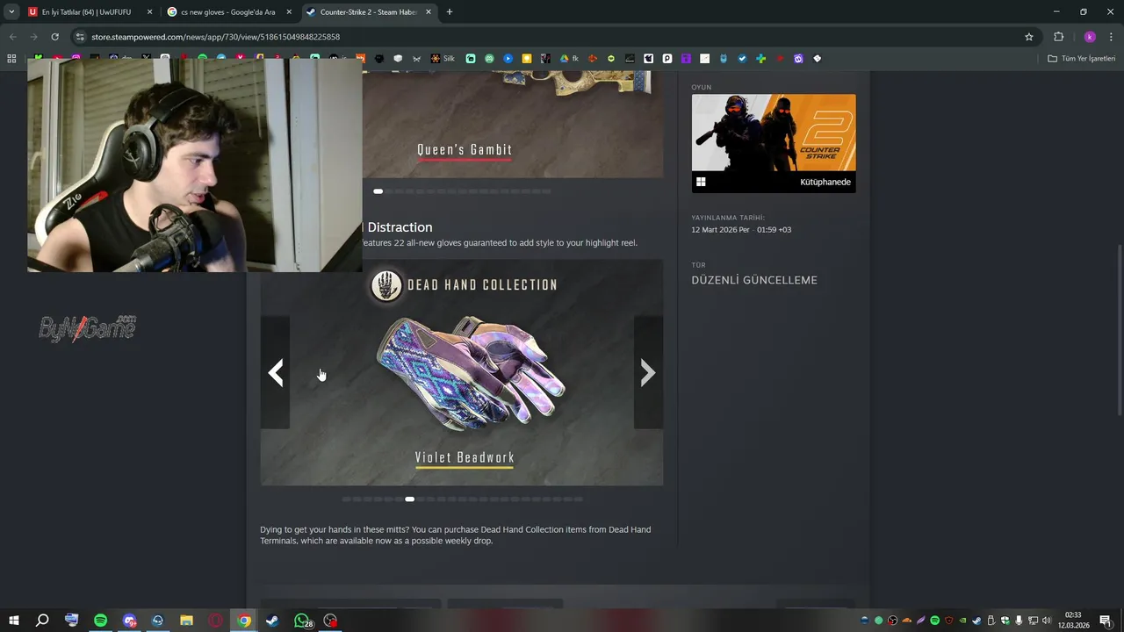
Task: Open Discord from the taskbar
Action: [129, 621]
